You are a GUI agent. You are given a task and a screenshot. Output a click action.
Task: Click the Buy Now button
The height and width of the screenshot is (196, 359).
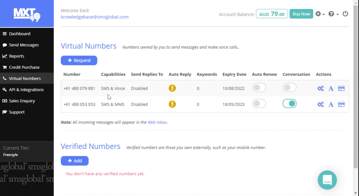301,14
